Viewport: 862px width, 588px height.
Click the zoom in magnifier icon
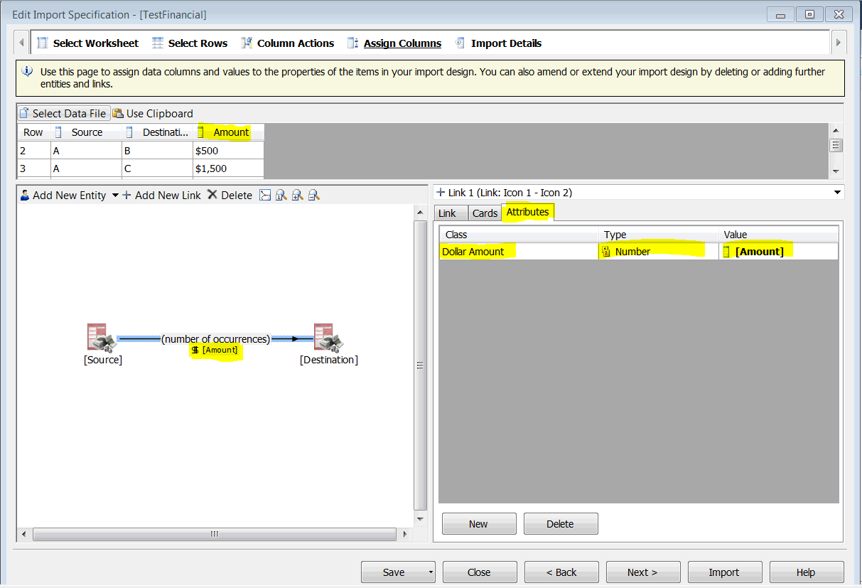point(297,195)
